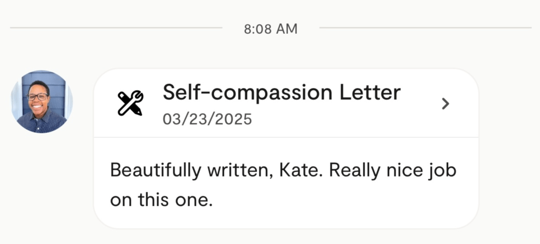Click the 03/23/2025 date label
This screenshot has height=244, width=540.
(x=207, y=120)
